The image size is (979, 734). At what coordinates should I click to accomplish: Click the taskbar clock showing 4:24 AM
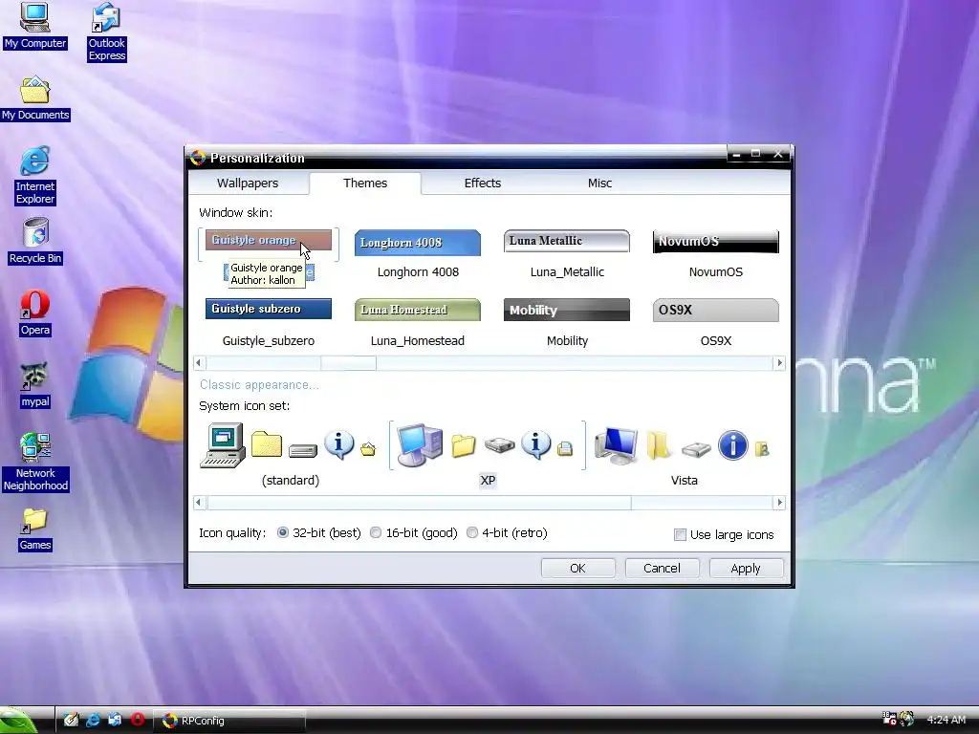tap(946, 721)
